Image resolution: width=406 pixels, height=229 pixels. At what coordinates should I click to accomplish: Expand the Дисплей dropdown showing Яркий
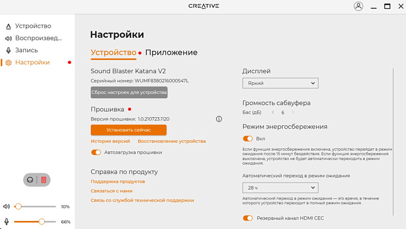click(280, 83)
